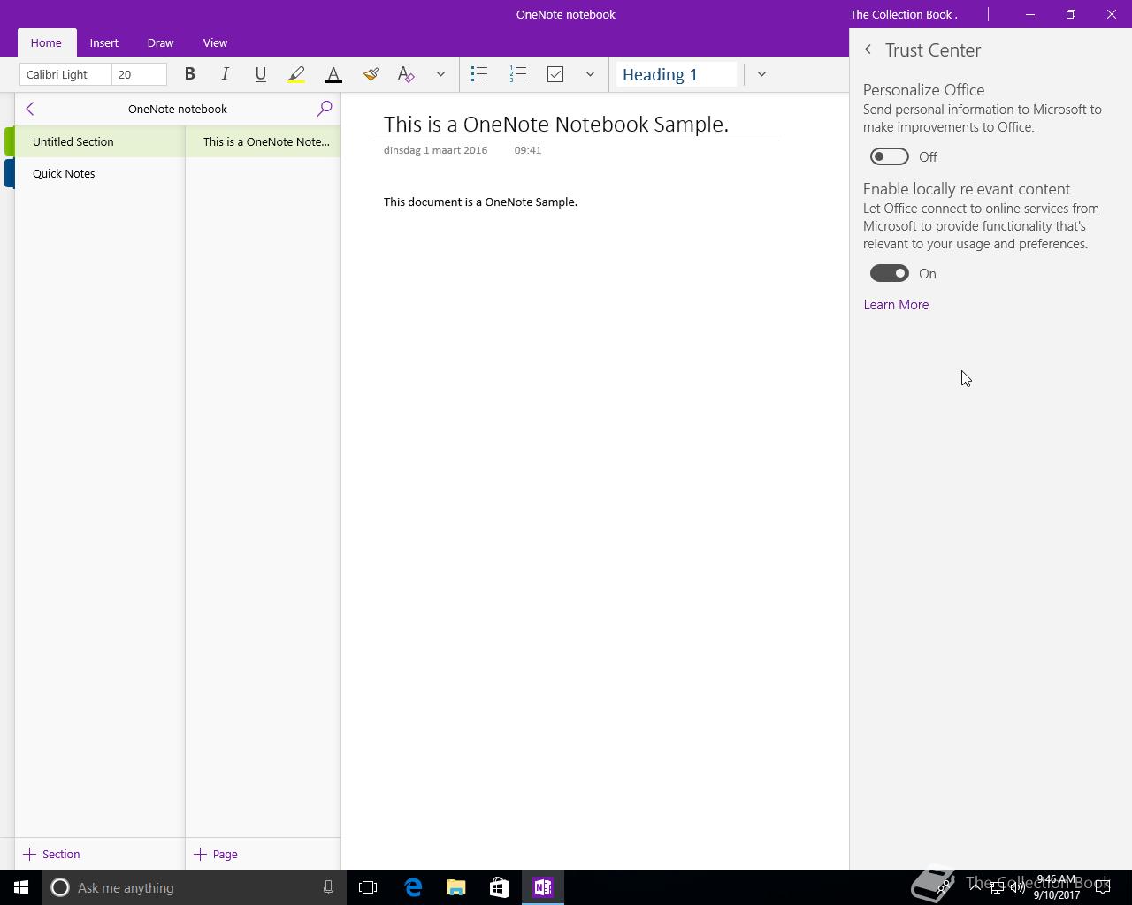Show hidden system tray icons

click(975, 887)
